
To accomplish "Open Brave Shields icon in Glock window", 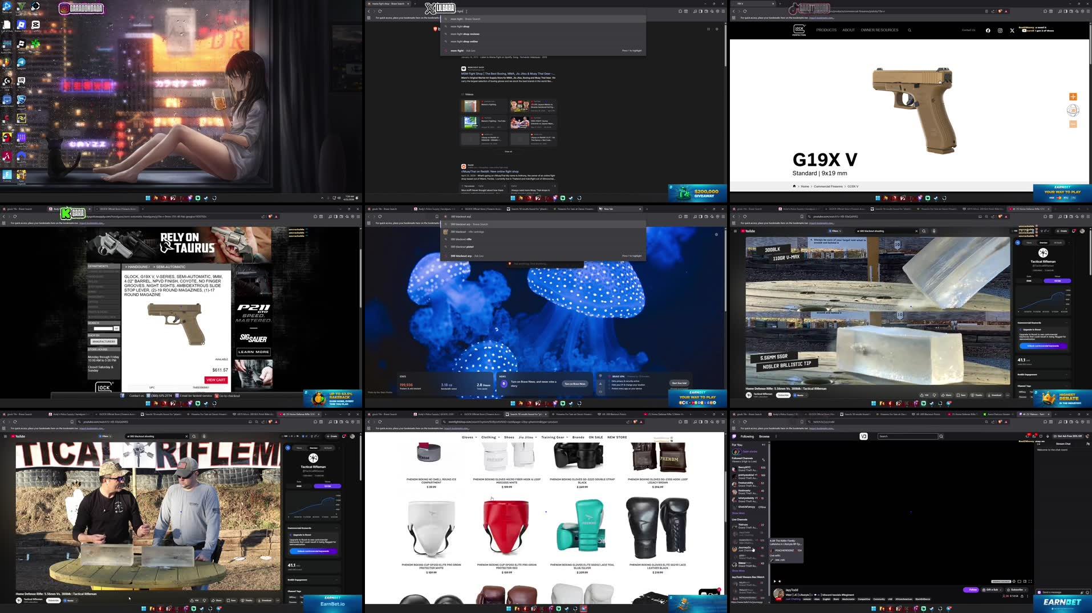I will [1000, 11].
